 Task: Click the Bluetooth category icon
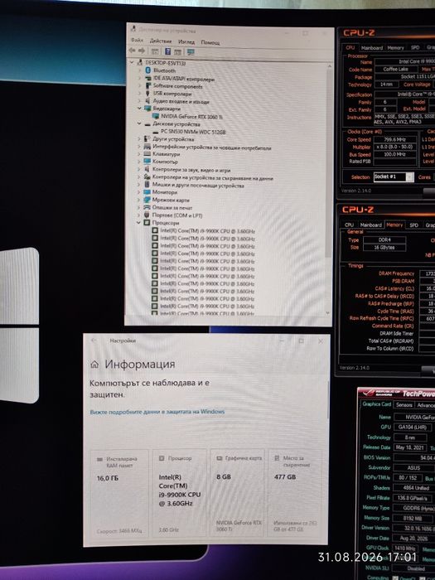148,70
